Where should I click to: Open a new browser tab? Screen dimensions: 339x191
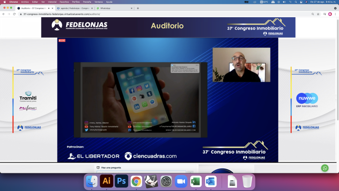[x=138, y=8]
